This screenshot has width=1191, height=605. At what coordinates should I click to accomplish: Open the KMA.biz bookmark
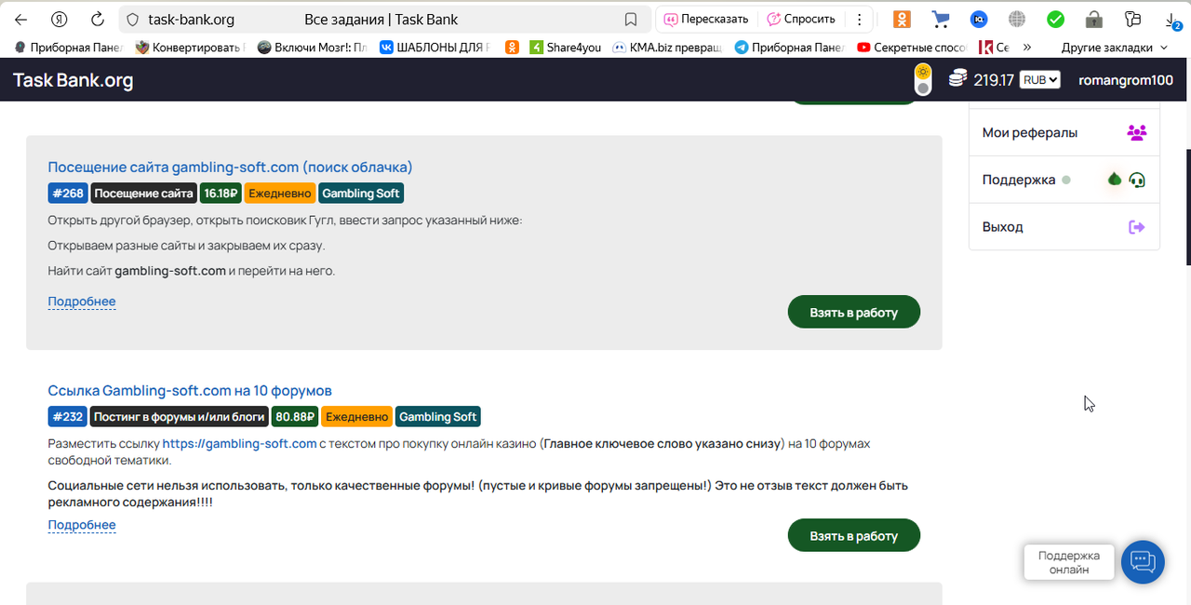point(668,47)
